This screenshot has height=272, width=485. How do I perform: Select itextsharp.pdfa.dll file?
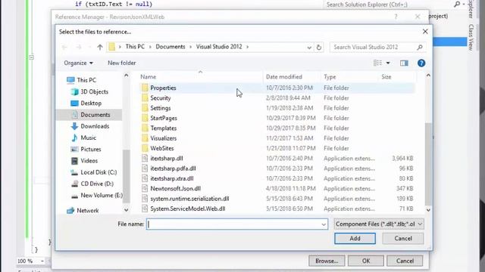click(173, 168)
